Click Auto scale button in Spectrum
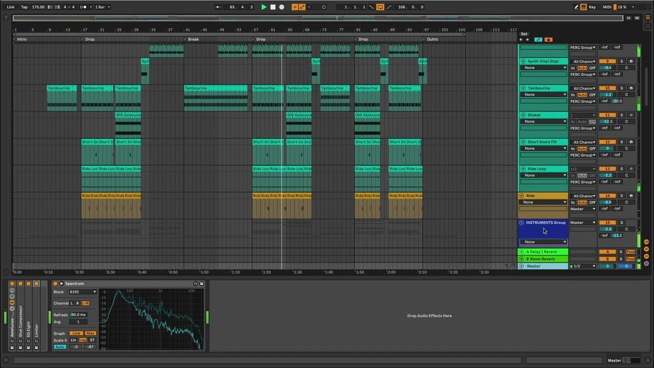The width and height of the screenshot is (654, 368). tap(60, 347)
